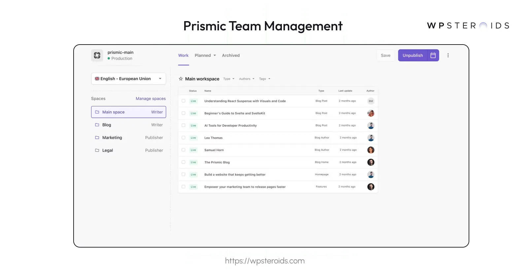Check the Understanding React Suspense row checkbox

point(183,101)
